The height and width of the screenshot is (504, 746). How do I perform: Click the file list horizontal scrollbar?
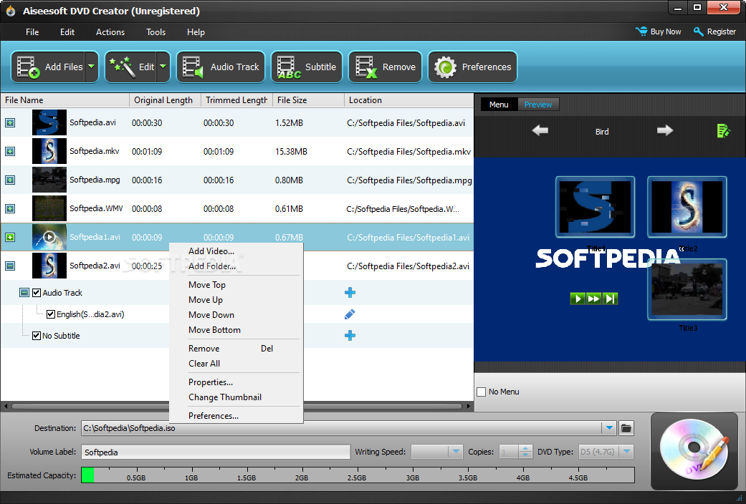[237, 406]
